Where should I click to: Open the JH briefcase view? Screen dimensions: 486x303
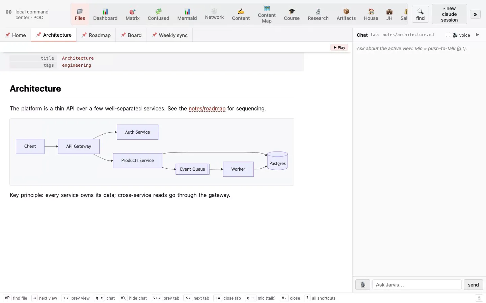389,14
